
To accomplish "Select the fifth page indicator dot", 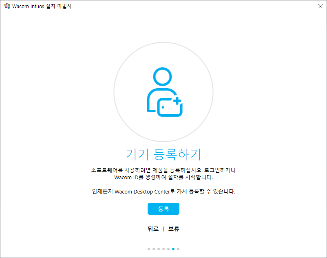I will [x=168, y=249].
